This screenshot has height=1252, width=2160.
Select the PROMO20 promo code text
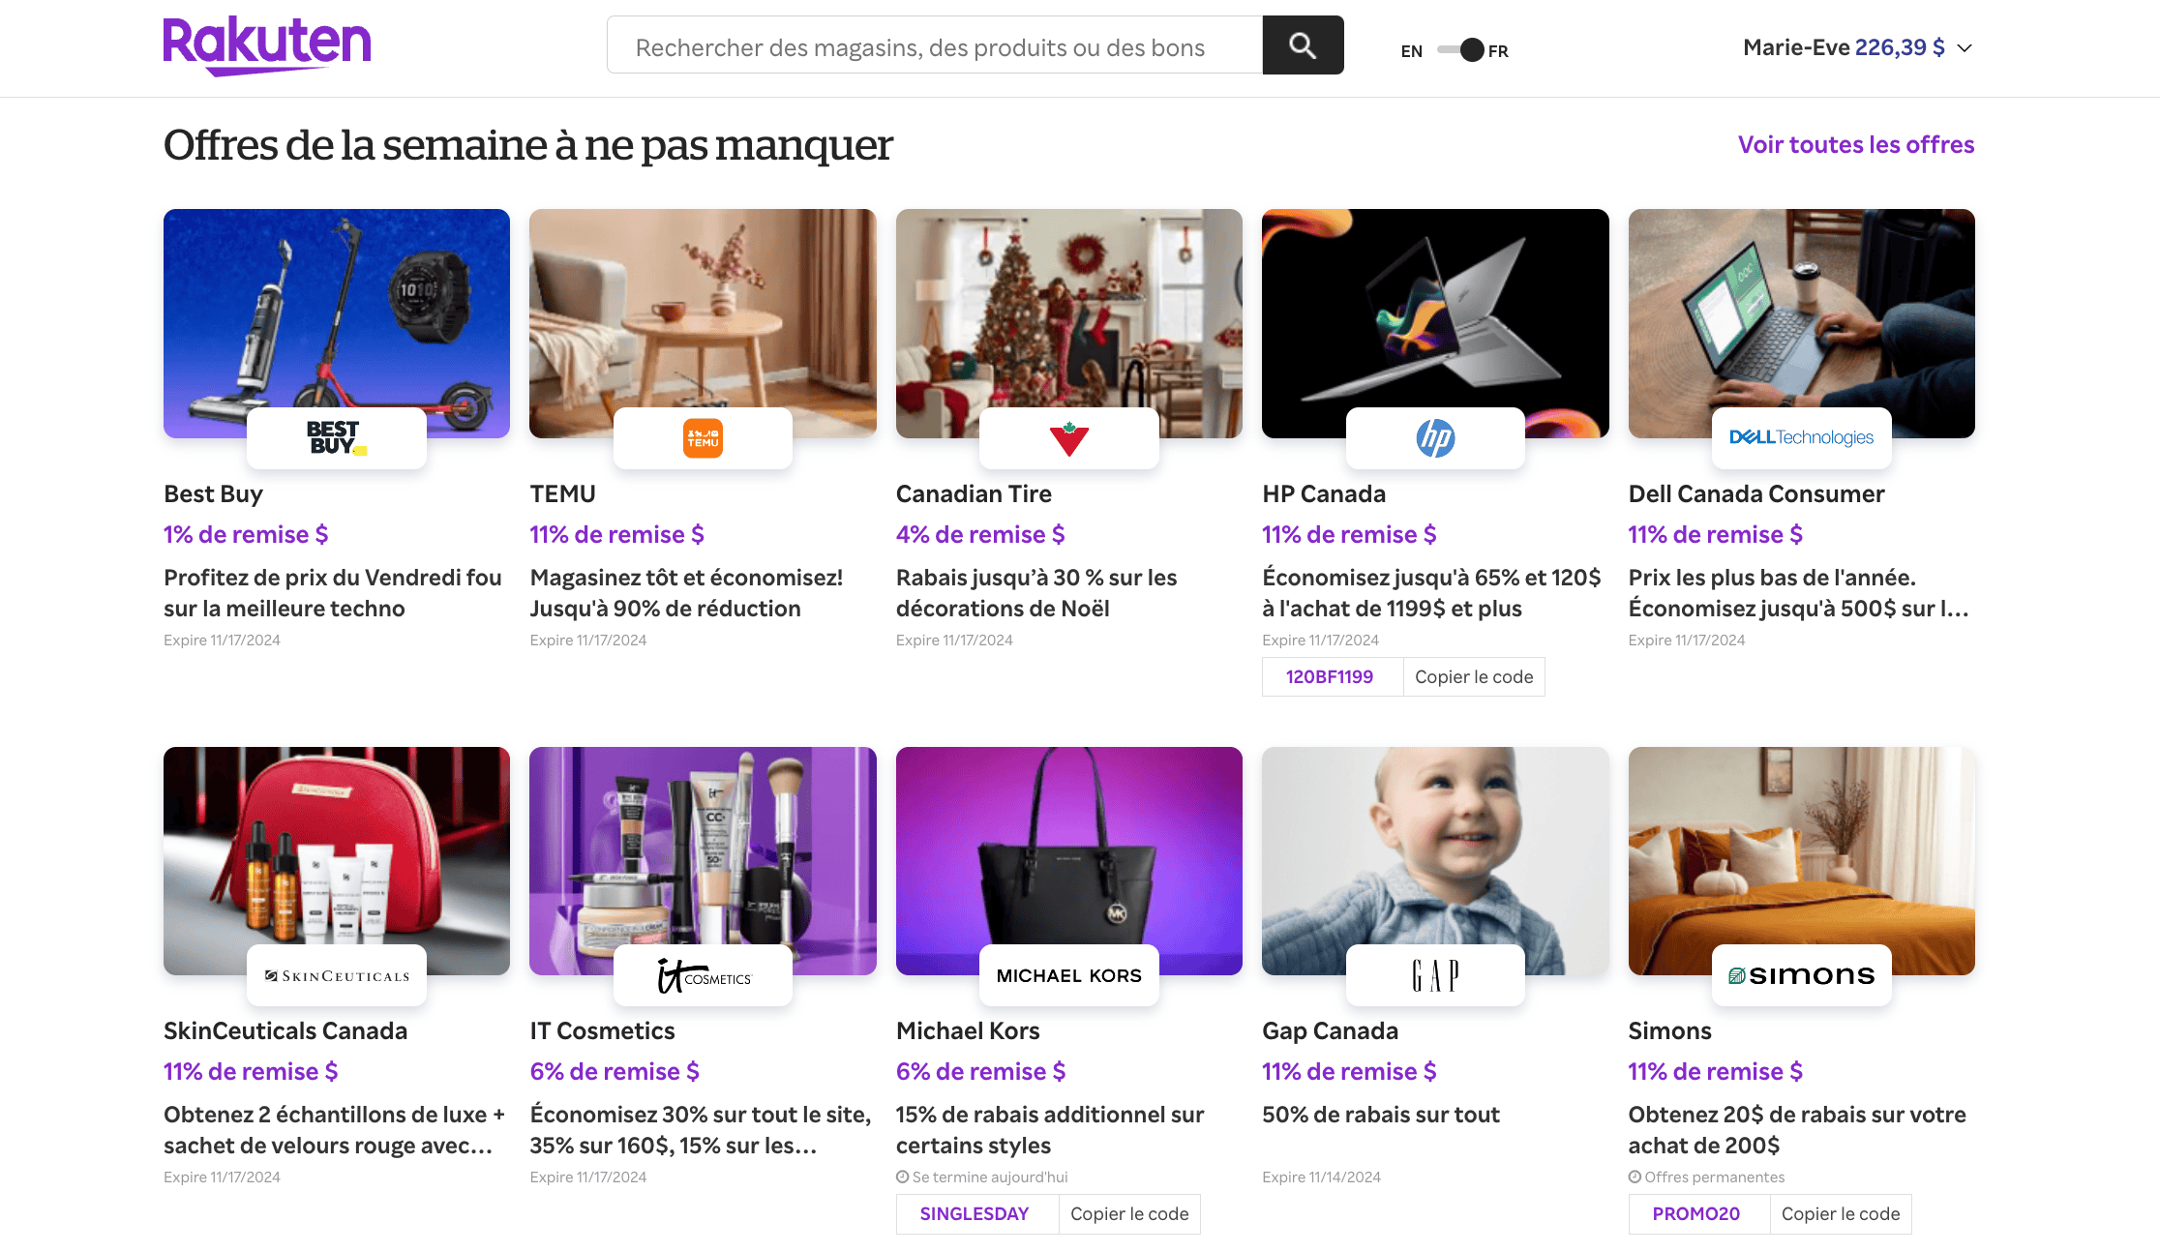point(1696,1214)
